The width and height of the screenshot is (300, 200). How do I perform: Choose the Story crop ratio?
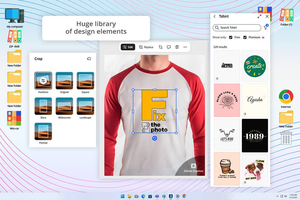tap(43, 108)
